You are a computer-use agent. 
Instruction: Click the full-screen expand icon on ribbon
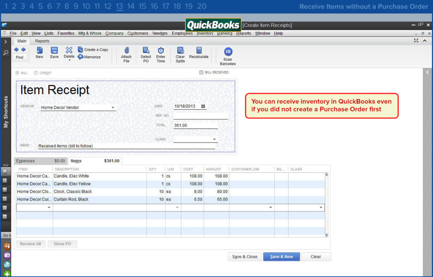[416, 40]
